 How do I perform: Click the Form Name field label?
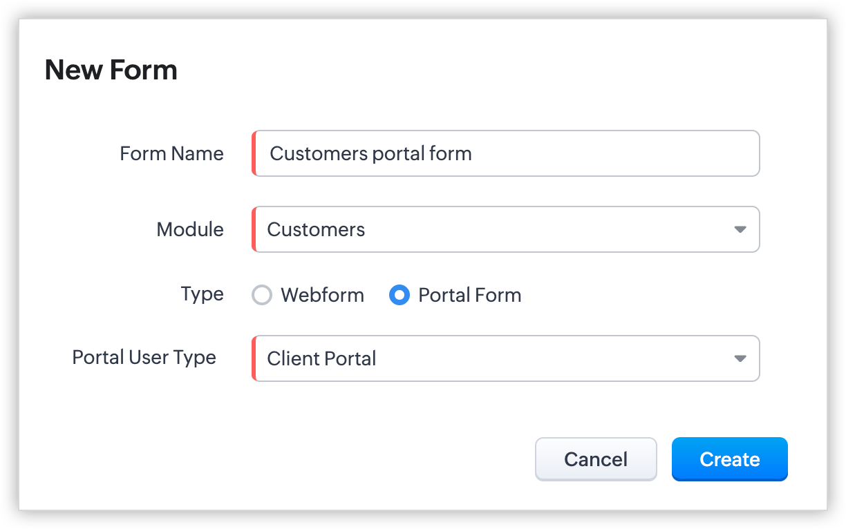(x=171, y=153)
